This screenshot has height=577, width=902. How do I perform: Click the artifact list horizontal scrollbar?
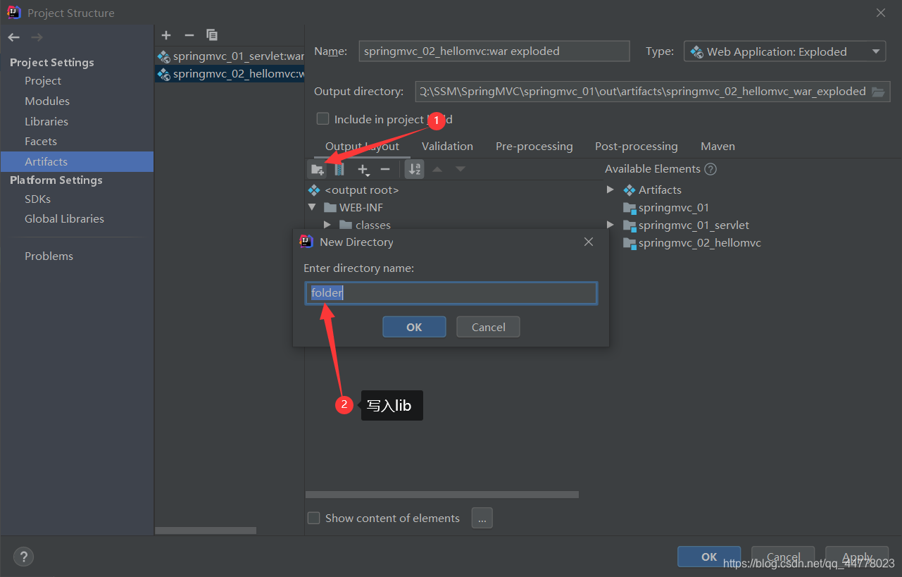[206, 531]
